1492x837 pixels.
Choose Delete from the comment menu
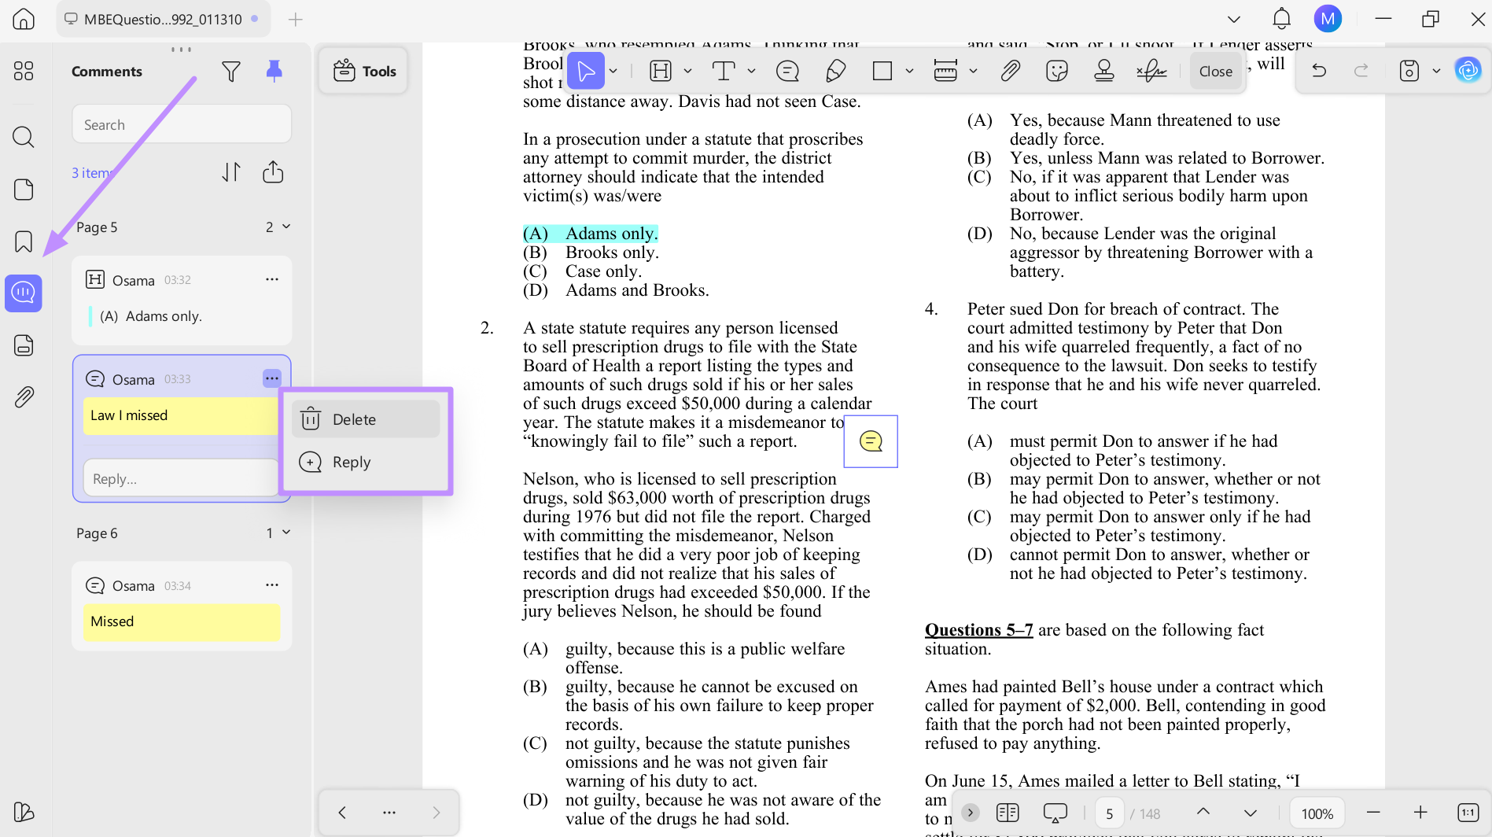click(367, 419)
